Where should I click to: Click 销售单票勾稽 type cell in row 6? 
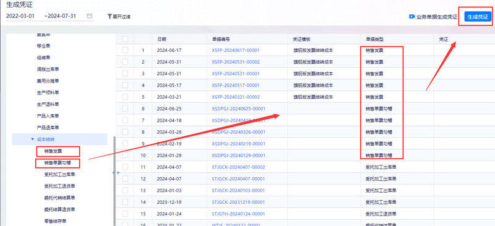coord(379,109)
